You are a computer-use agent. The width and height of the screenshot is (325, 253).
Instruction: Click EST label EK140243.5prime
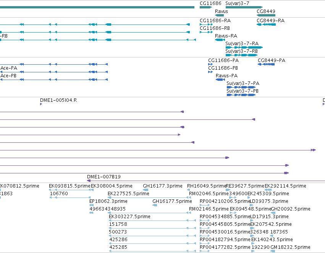click(x=272, y=240)
